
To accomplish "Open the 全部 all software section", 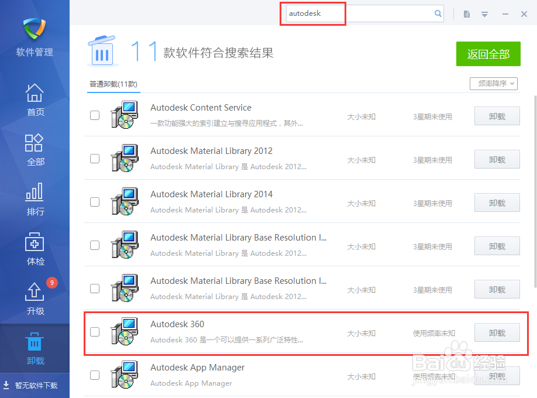I will (x=35, y=149).
